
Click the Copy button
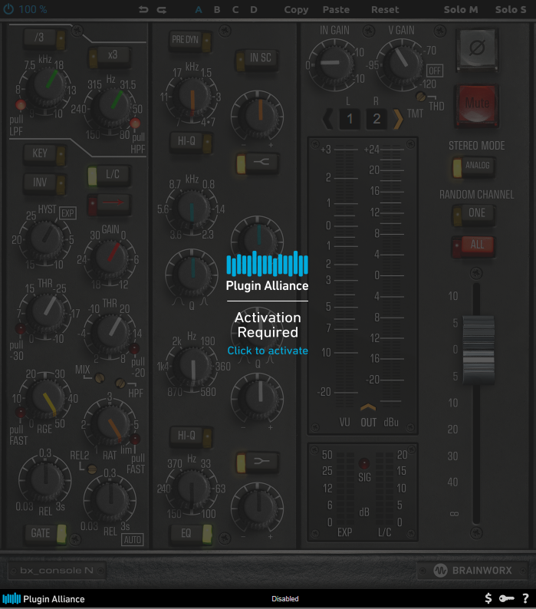(x=296, y=10)
